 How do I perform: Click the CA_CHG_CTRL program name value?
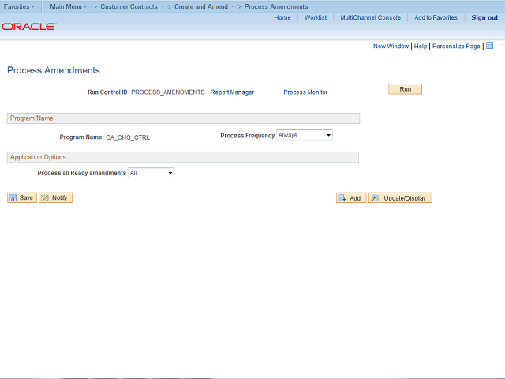pos(128,137)
